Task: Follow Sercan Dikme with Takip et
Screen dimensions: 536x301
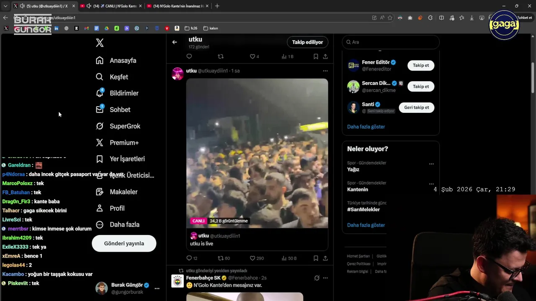Action: click(421, 87)
